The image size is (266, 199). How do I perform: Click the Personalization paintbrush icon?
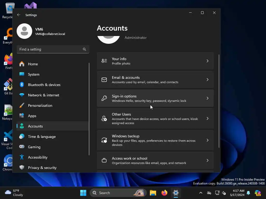22,105
